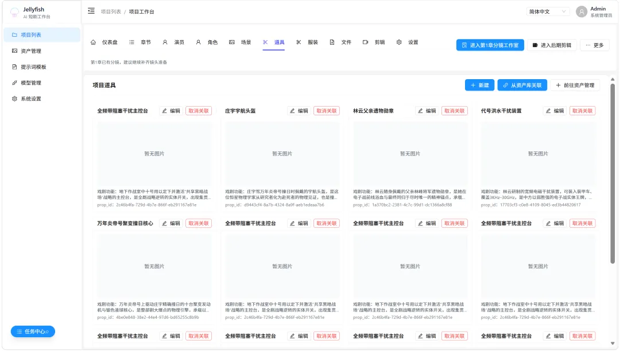
Task: Open 资产管理 in sidebar
Action: [x=41, y=51]
